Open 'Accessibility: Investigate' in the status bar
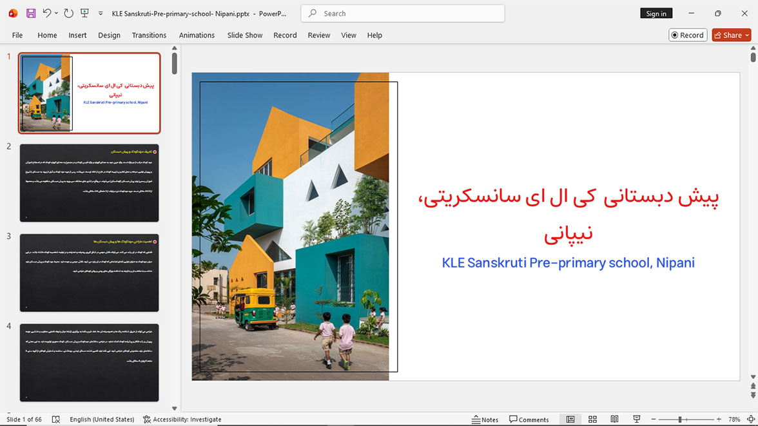The image size is (758, 426). (x=182, y=419)
